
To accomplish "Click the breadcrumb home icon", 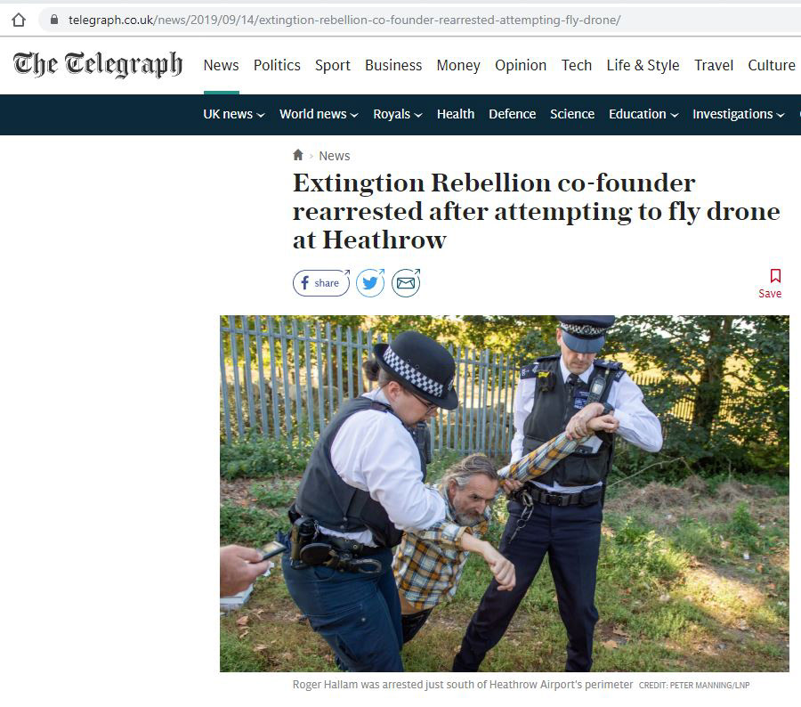I will [x=298, y=155].
